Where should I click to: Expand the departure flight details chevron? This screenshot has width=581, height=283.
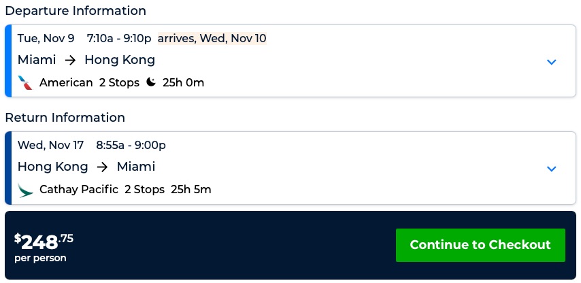(552, 62)
